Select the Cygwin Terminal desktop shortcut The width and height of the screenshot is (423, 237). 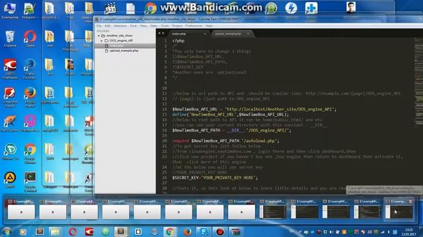pyautogui.click(x=30, y=182)
